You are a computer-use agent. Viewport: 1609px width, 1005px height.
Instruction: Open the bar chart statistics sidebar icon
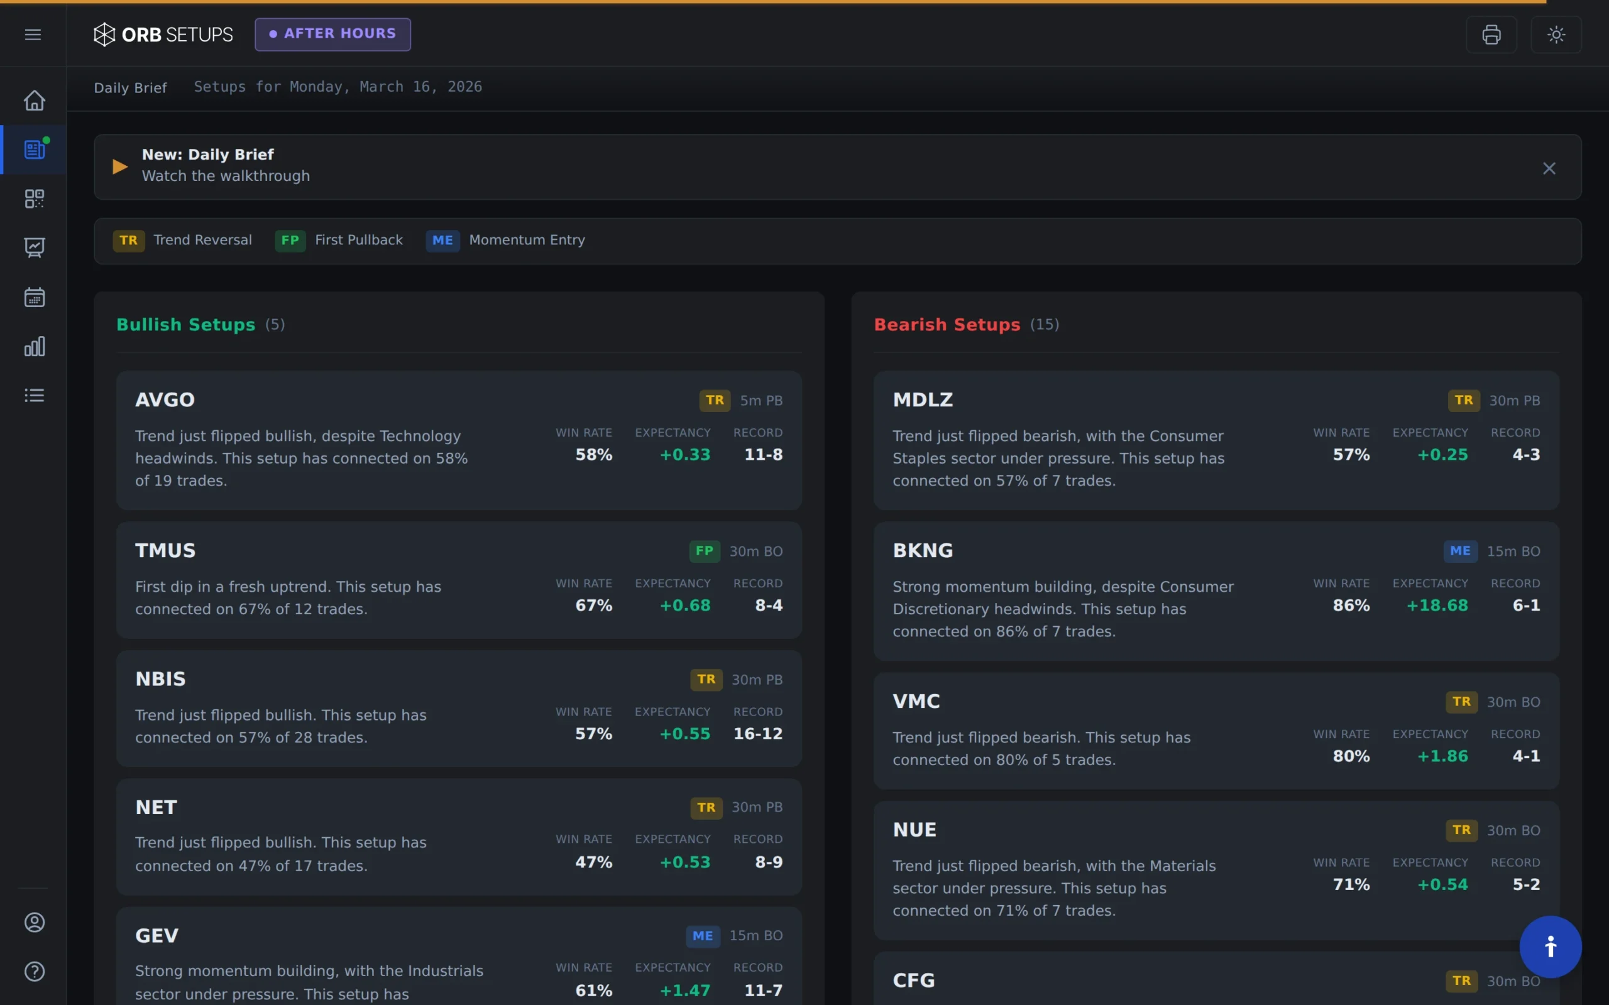click(x=34, y=346)
